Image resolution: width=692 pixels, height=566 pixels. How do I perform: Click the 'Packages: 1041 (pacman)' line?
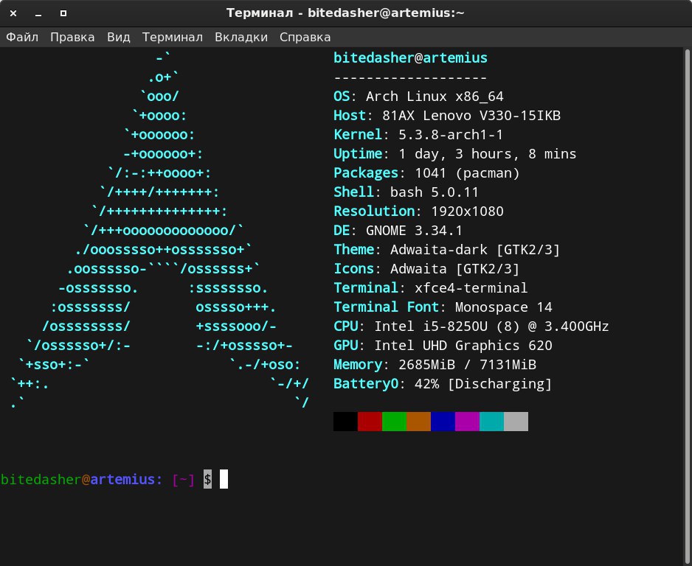426,172
